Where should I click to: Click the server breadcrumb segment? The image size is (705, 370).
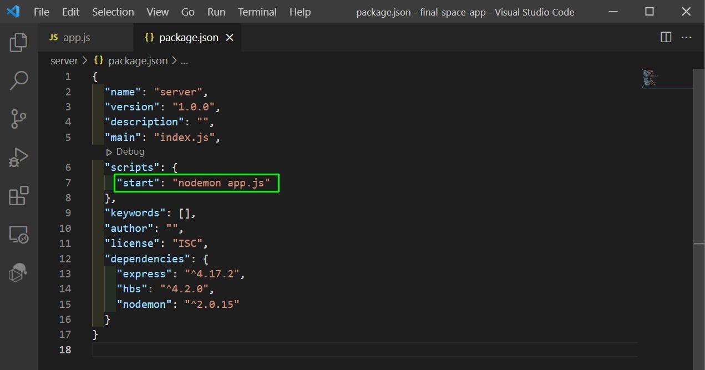click(64, 61)
